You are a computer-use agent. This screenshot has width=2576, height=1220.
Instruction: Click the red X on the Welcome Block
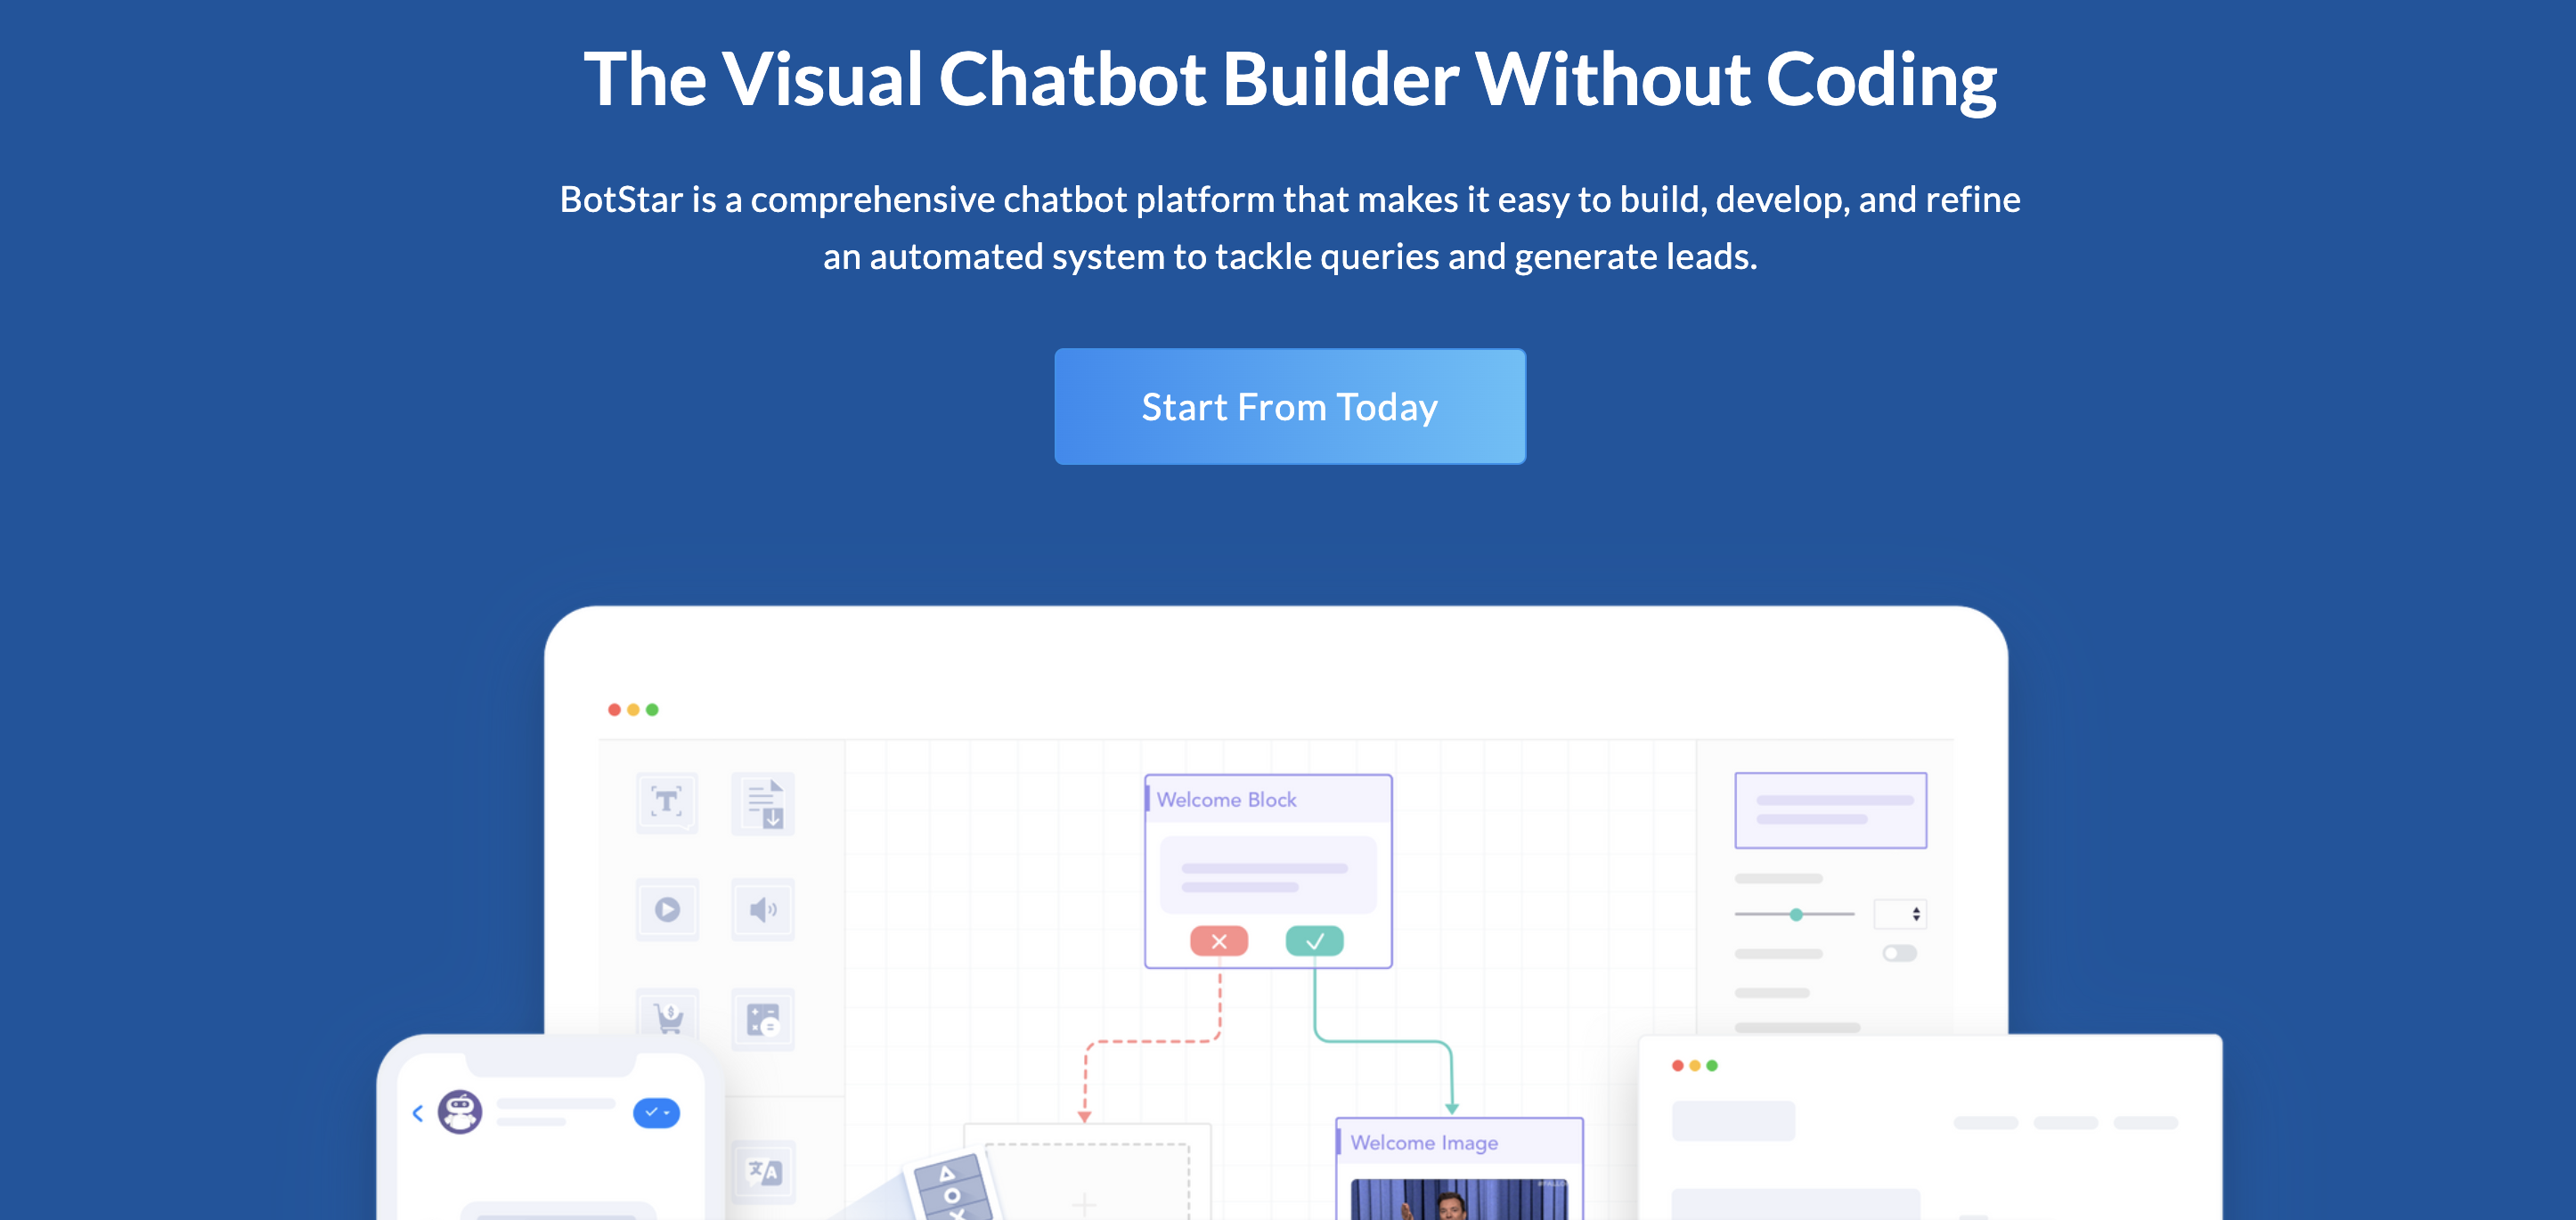pyautogui.click(x=1218, y=940)
